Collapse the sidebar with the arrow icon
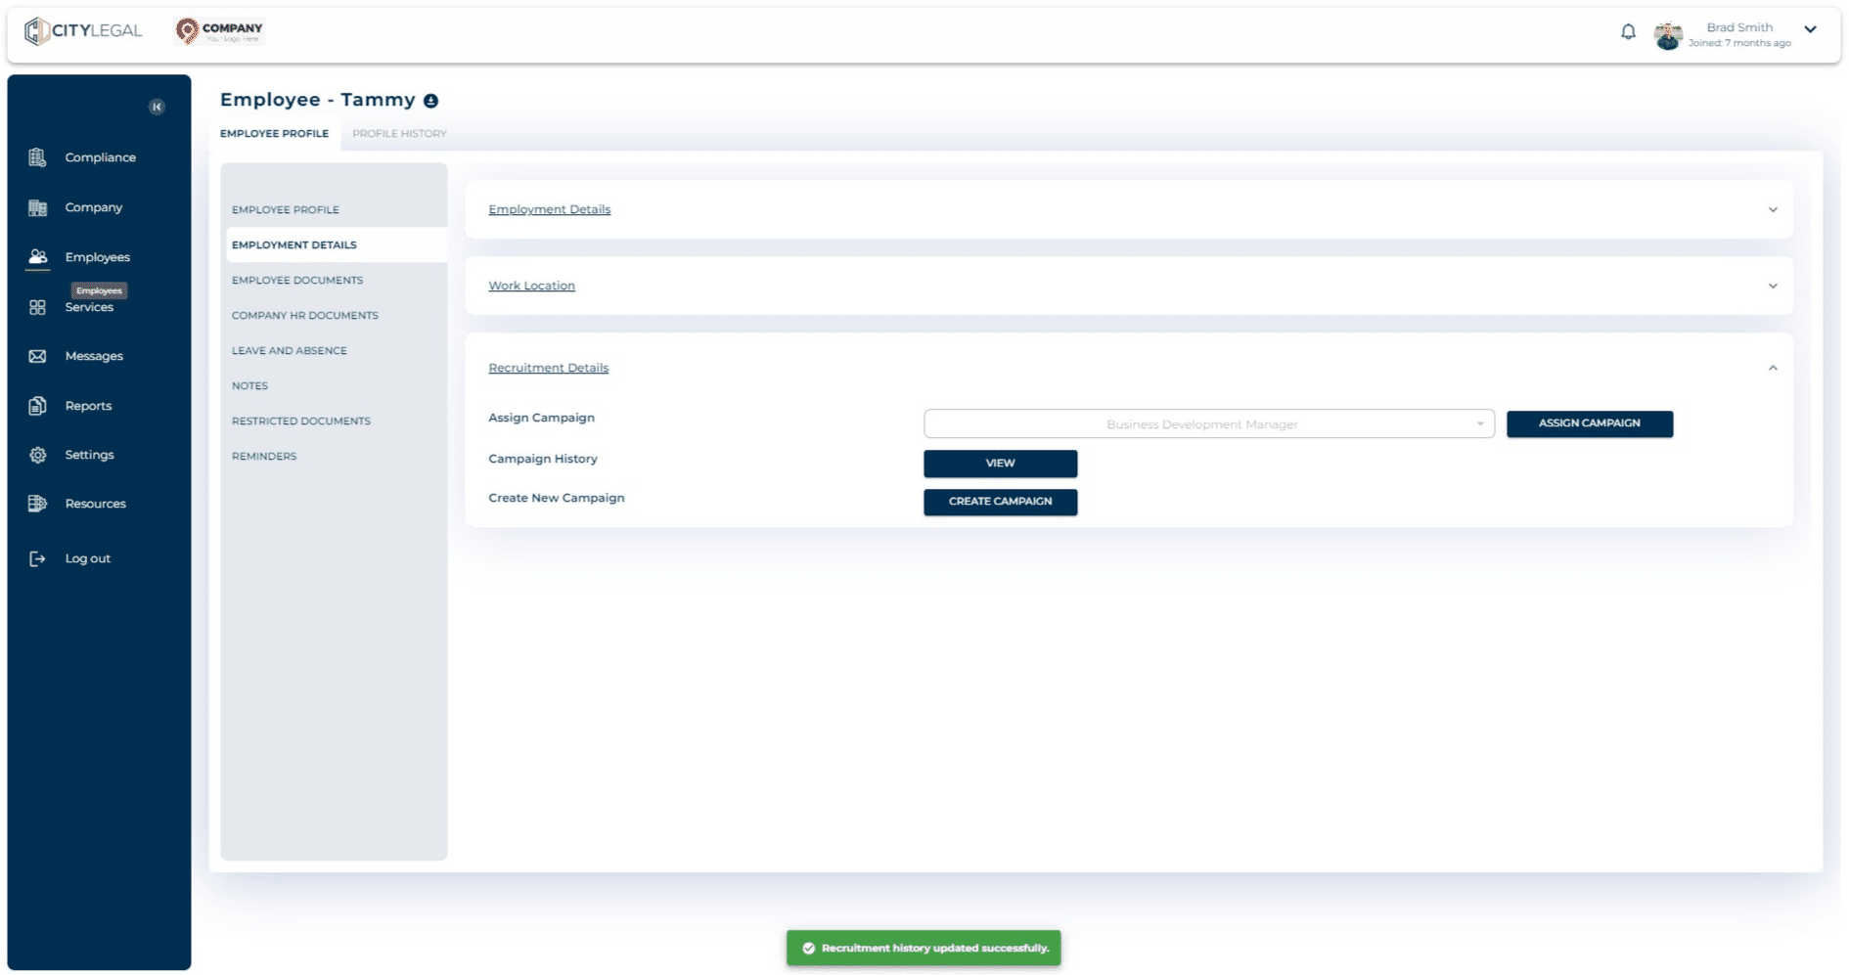 click(157, 107)
